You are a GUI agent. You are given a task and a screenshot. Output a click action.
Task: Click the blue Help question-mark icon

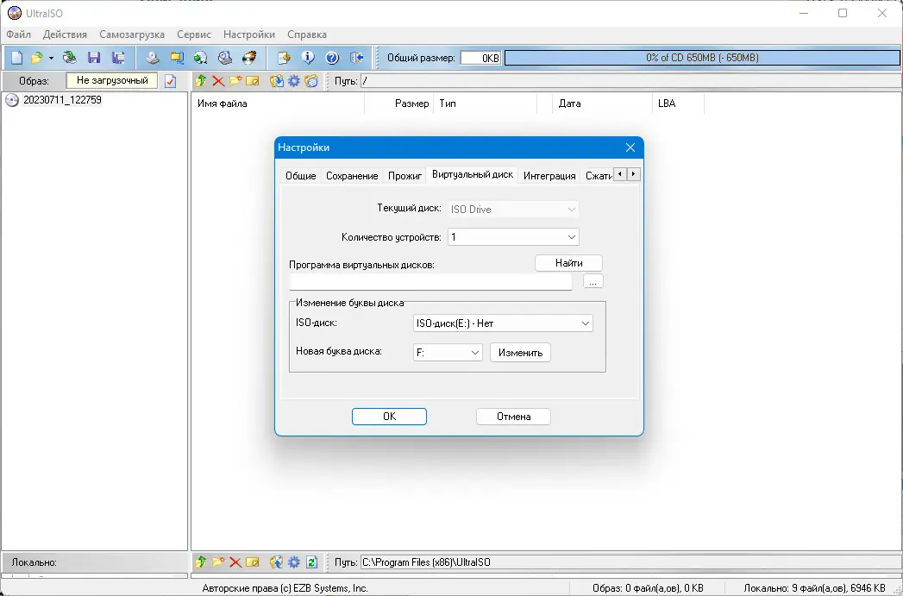332,58
